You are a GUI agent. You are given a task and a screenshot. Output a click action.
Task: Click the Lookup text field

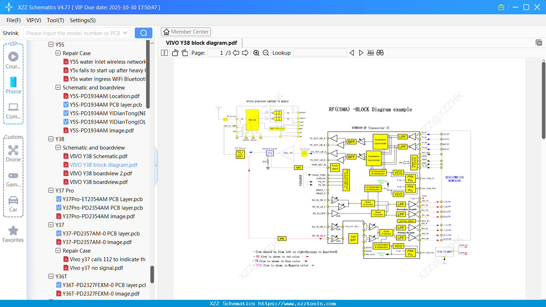pyautogui.click(x=320, y=53)
